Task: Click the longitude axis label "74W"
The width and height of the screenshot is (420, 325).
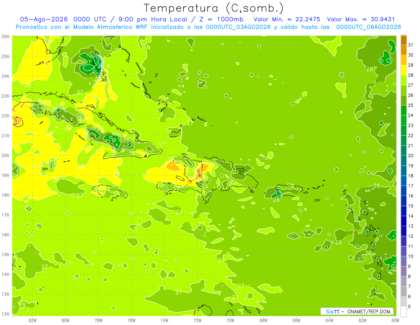Action: point(164,320)
